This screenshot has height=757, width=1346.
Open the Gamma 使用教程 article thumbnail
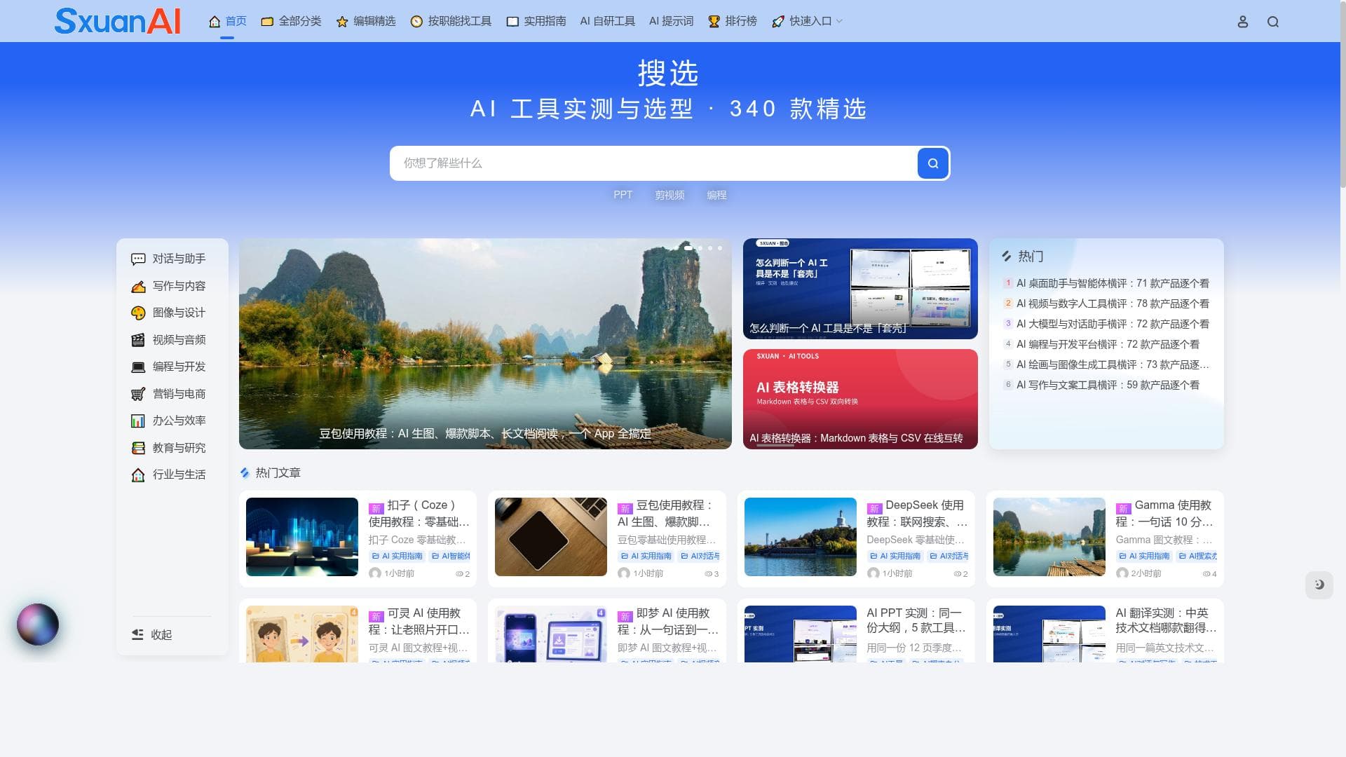[x=1049, y=537]
